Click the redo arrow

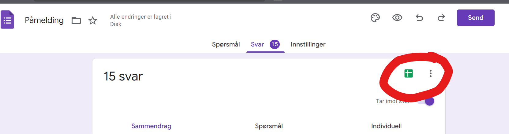(x=441, y=18)
